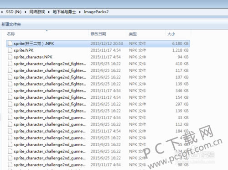Click the date in the 346 KB row
This screenshot has width=228, height=170.
tap(106, 90)
